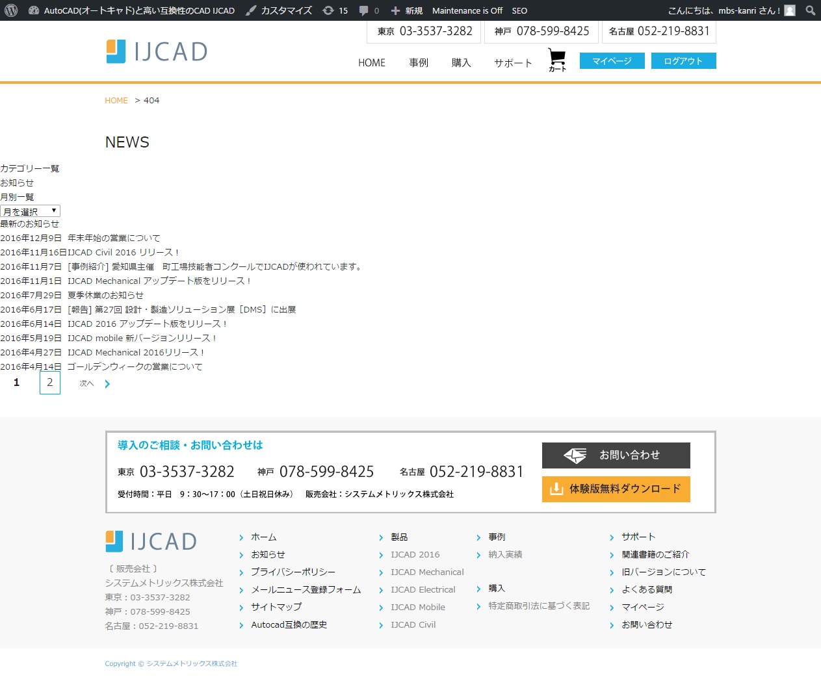The width and height of the screenshot is (821, 679).
Task: Open the 月を選択 month dropdown
Action: click(31, 211)
